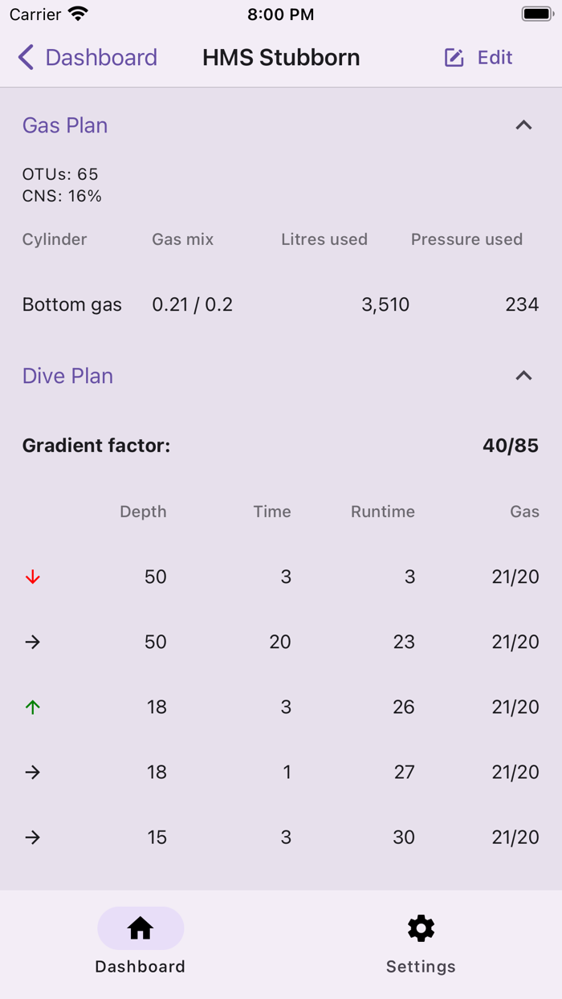
Task: Tap the horizontal arrow beside the 15m stop
Action: [32, 838]
